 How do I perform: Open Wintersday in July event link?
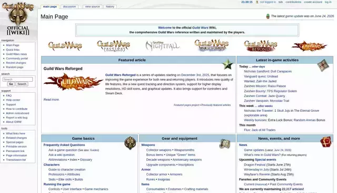[256, 170]
